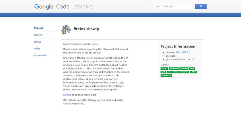Screen dimensions: 241x135
Task: Select the showip label tag
Action: 184,68
